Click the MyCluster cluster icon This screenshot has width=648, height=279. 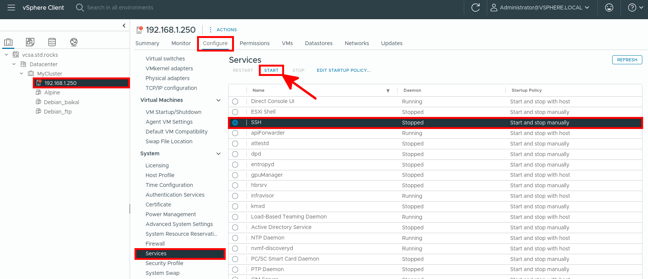[31, 74]
